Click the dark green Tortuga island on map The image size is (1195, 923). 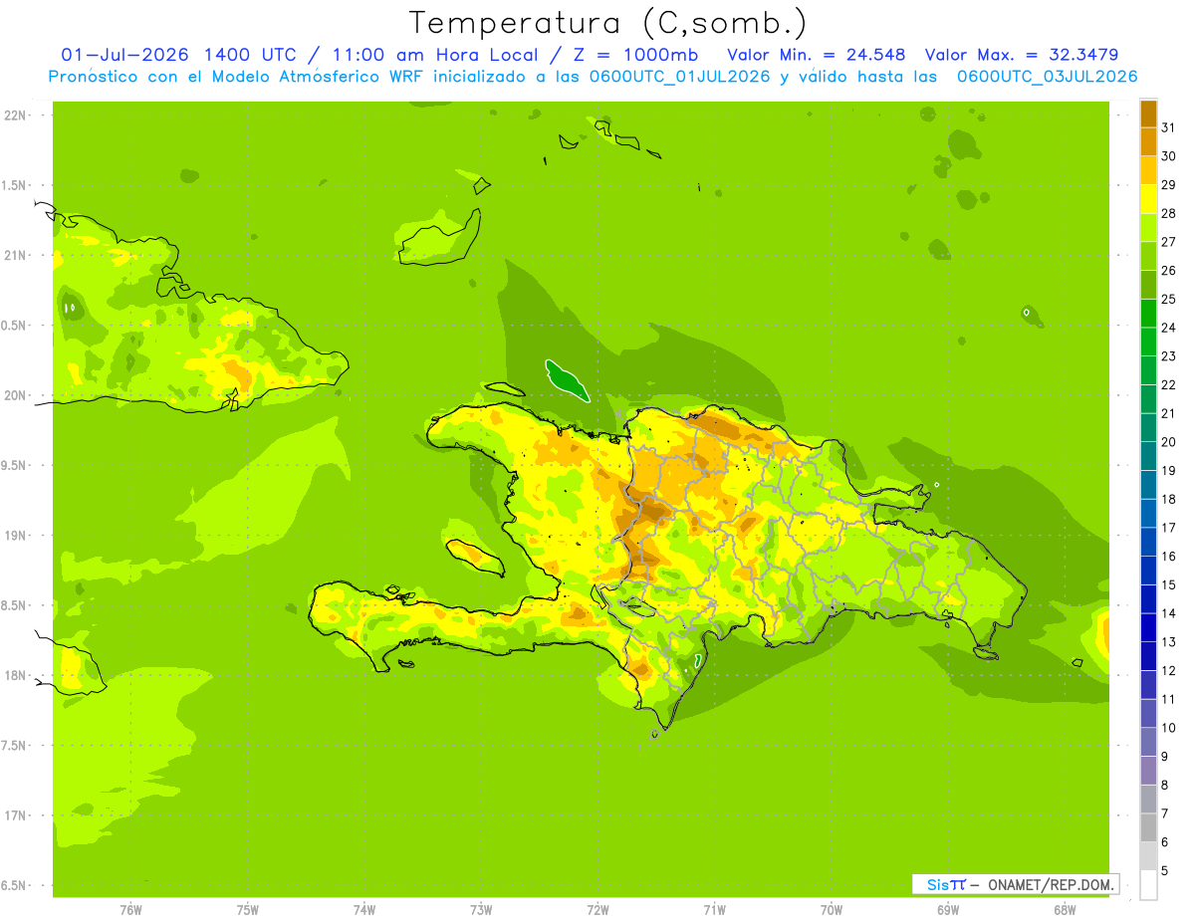[567, 380]
